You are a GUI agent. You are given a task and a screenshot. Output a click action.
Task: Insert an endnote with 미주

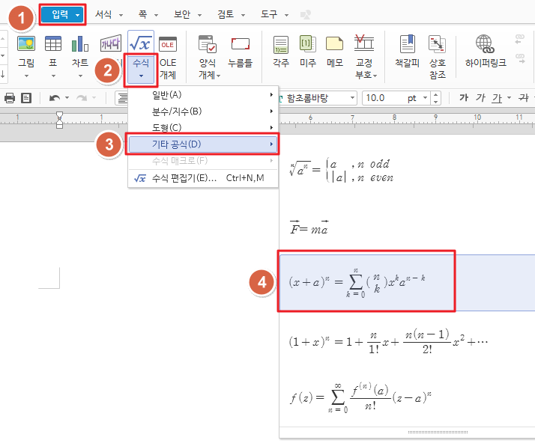click(x=308, y=44)
